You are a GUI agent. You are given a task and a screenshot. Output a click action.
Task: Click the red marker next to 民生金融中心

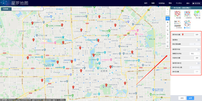point(110,67)
